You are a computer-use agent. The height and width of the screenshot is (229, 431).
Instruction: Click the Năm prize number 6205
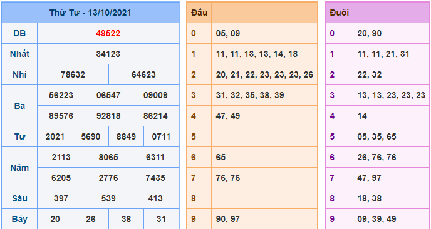[x=61, y=178]
